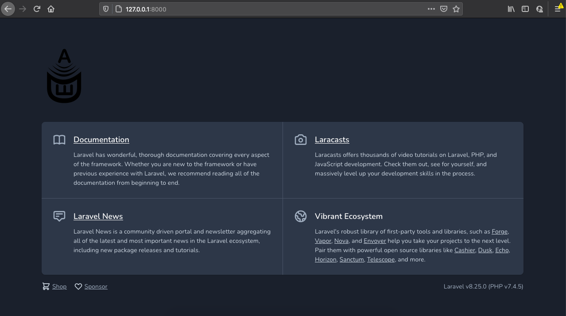Click the Firefox account avatar icon
The image size is (566, 316).
pos(539,9)
